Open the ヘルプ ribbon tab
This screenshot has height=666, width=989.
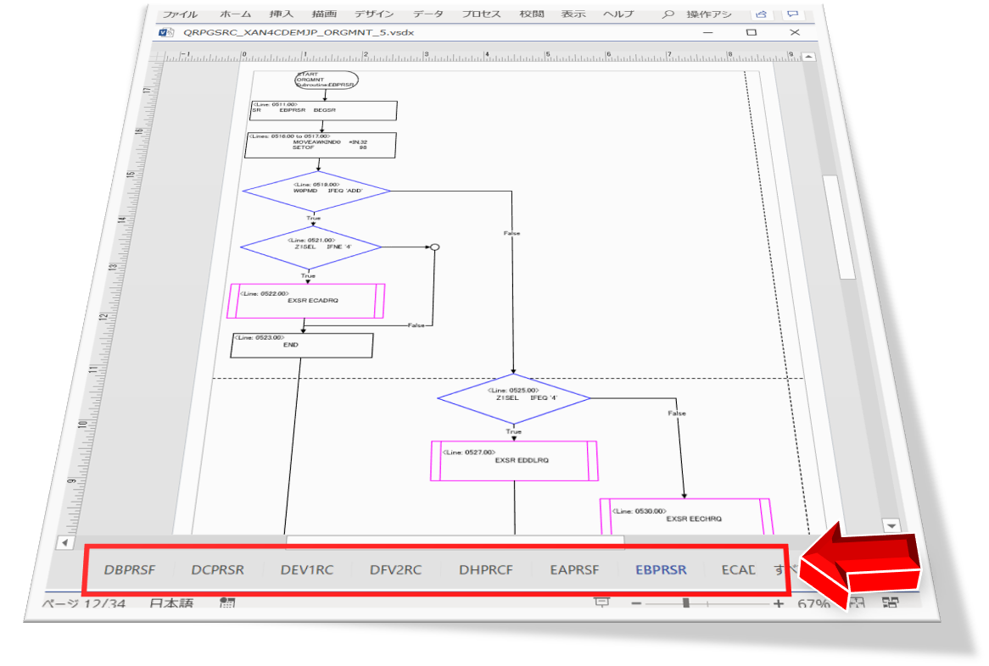618,14
